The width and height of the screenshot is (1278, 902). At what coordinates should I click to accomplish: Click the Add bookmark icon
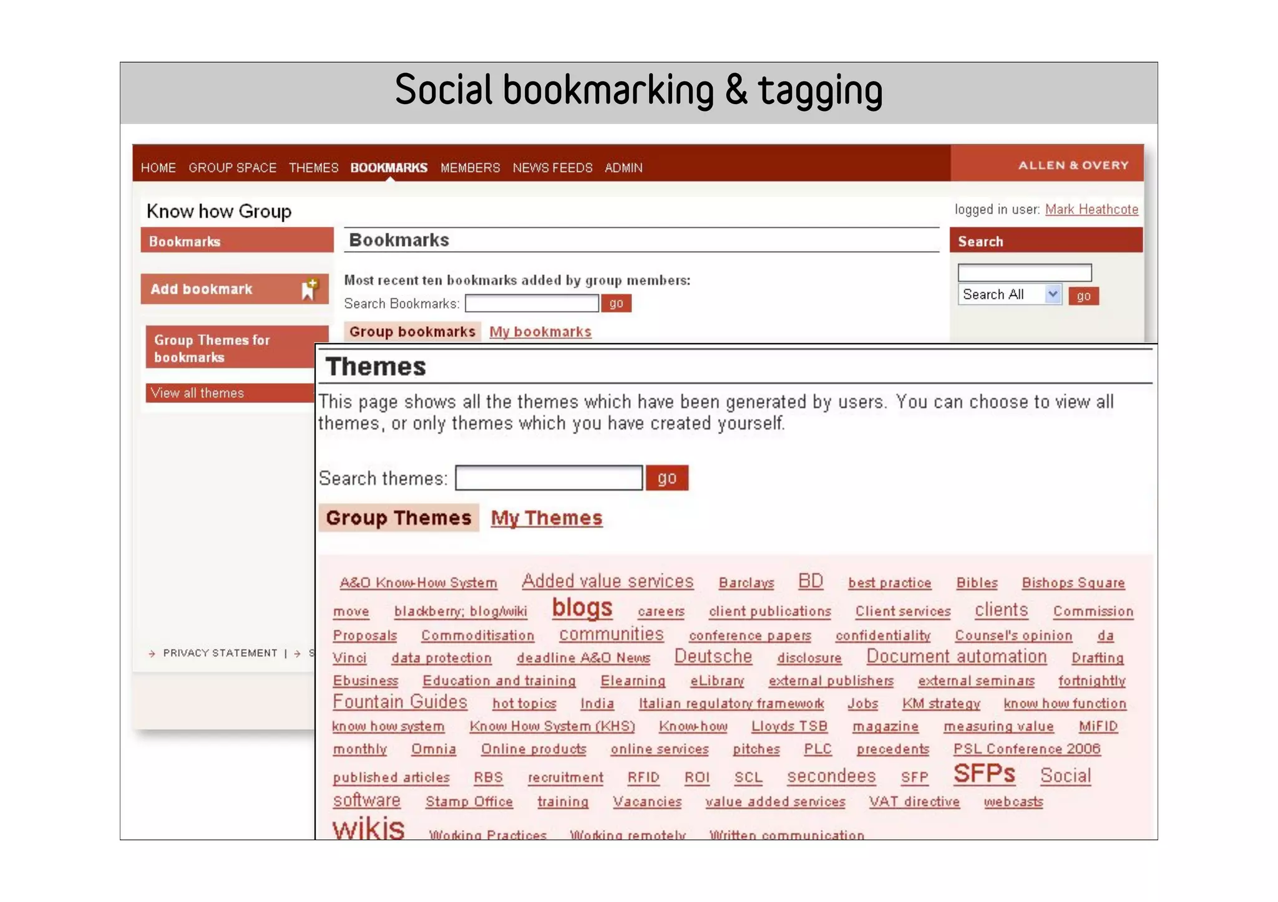tap(310, 289)
